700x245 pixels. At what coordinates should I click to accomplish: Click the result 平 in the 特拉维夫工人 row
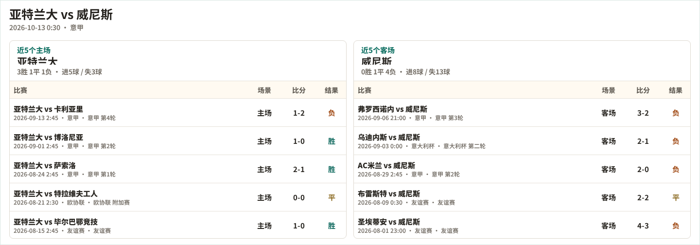tap(332, 197)
